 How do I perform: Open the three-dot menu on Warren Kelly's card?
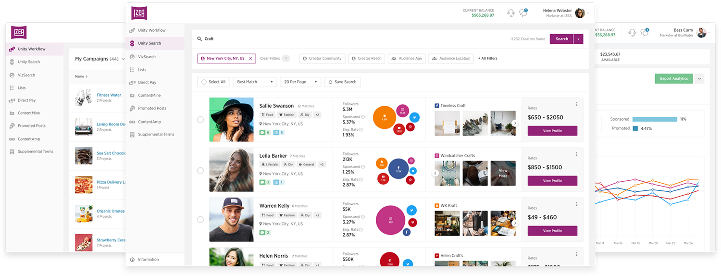pos(577,204)
